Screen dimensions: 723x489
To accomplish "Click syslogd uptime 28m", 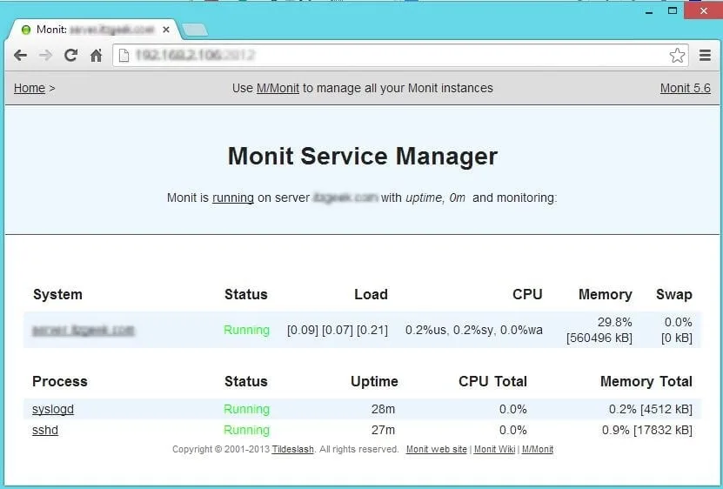I will click(383, 409).
